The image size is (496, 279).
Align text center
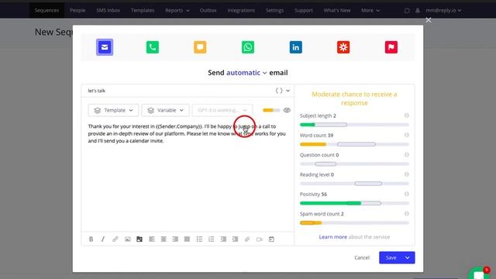pyautogui.click(x=164, y=239)
